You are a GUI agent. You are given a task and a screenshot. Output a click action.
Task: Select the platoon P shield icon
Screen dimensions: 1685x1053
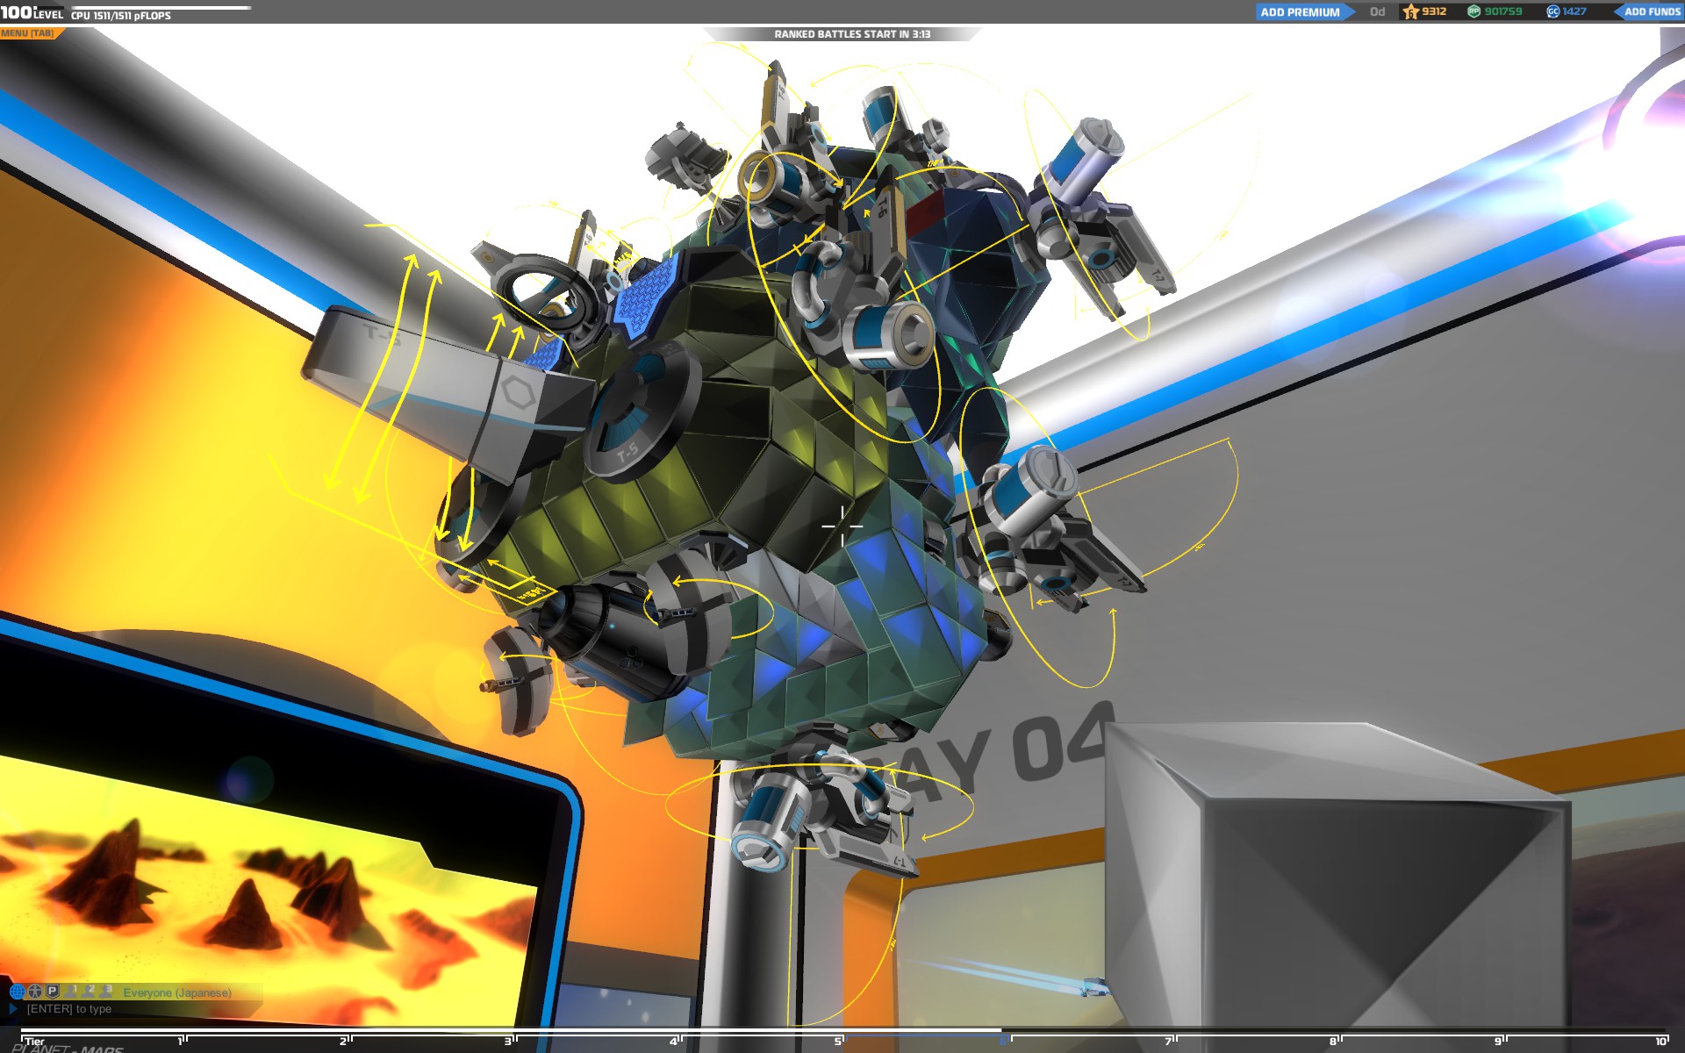click(x=52, y=992)
